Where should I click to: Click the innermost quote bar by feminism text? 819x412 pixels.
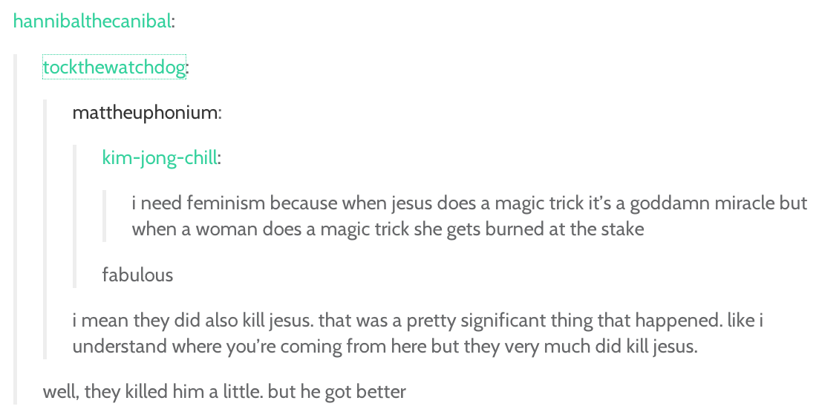click(x=105, y=216)
